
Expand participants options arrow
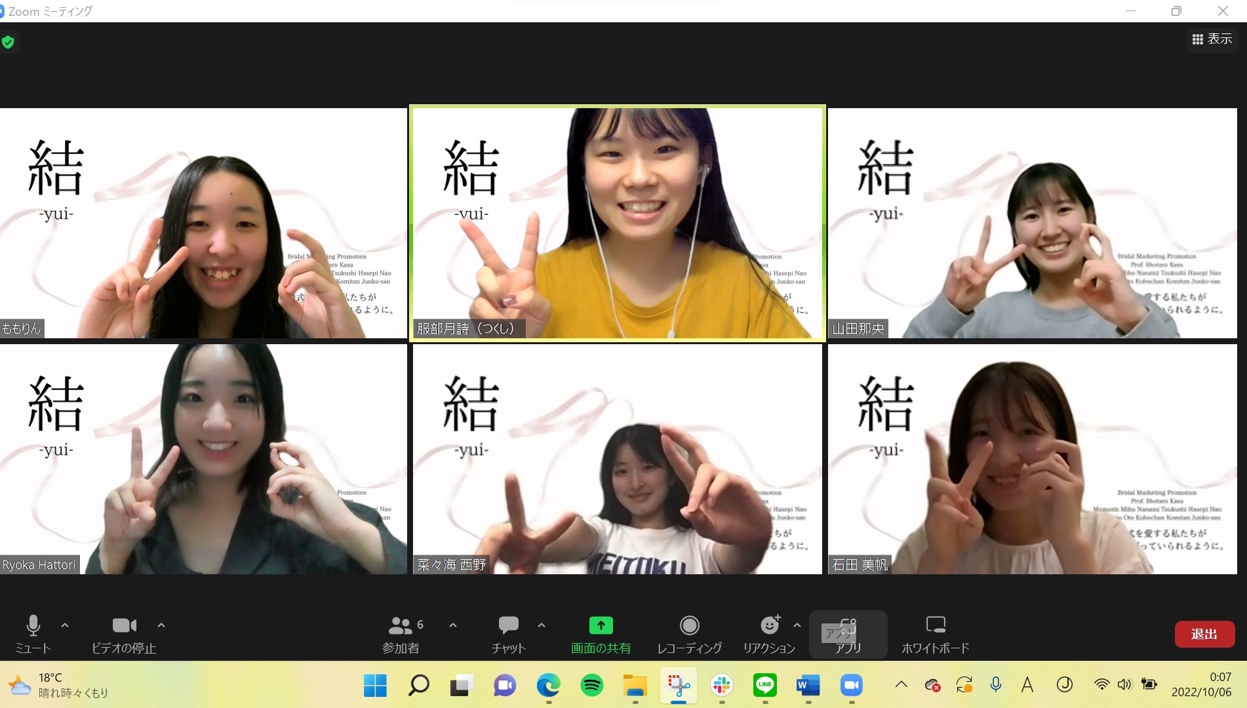tap(453, 625)
